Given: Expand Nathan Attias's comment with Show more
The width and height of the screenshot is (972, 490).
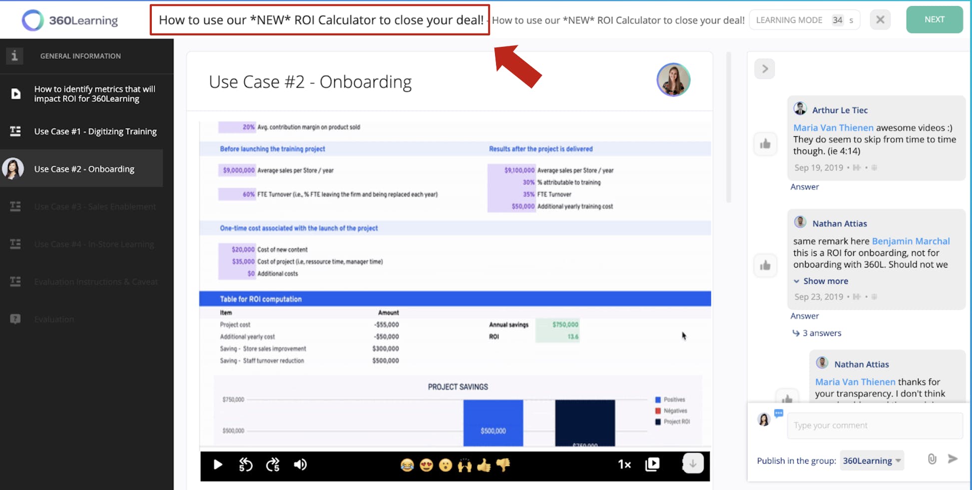Looking at the screenshot, I should click(825, 281).
